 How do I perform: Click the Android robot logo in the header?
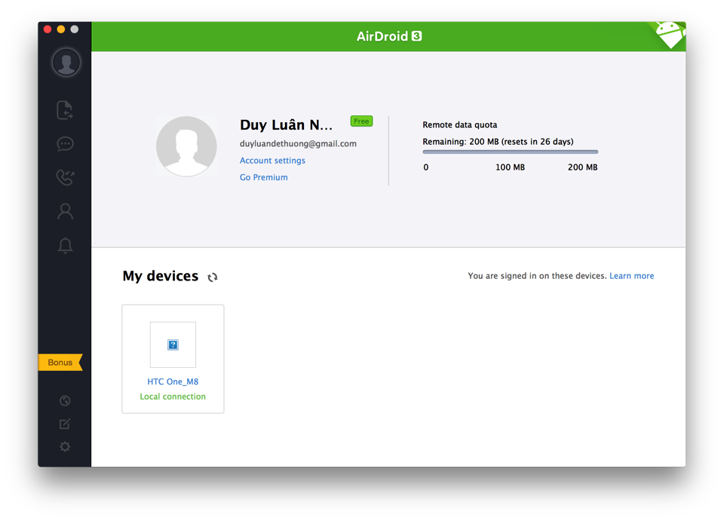(670, 35)
